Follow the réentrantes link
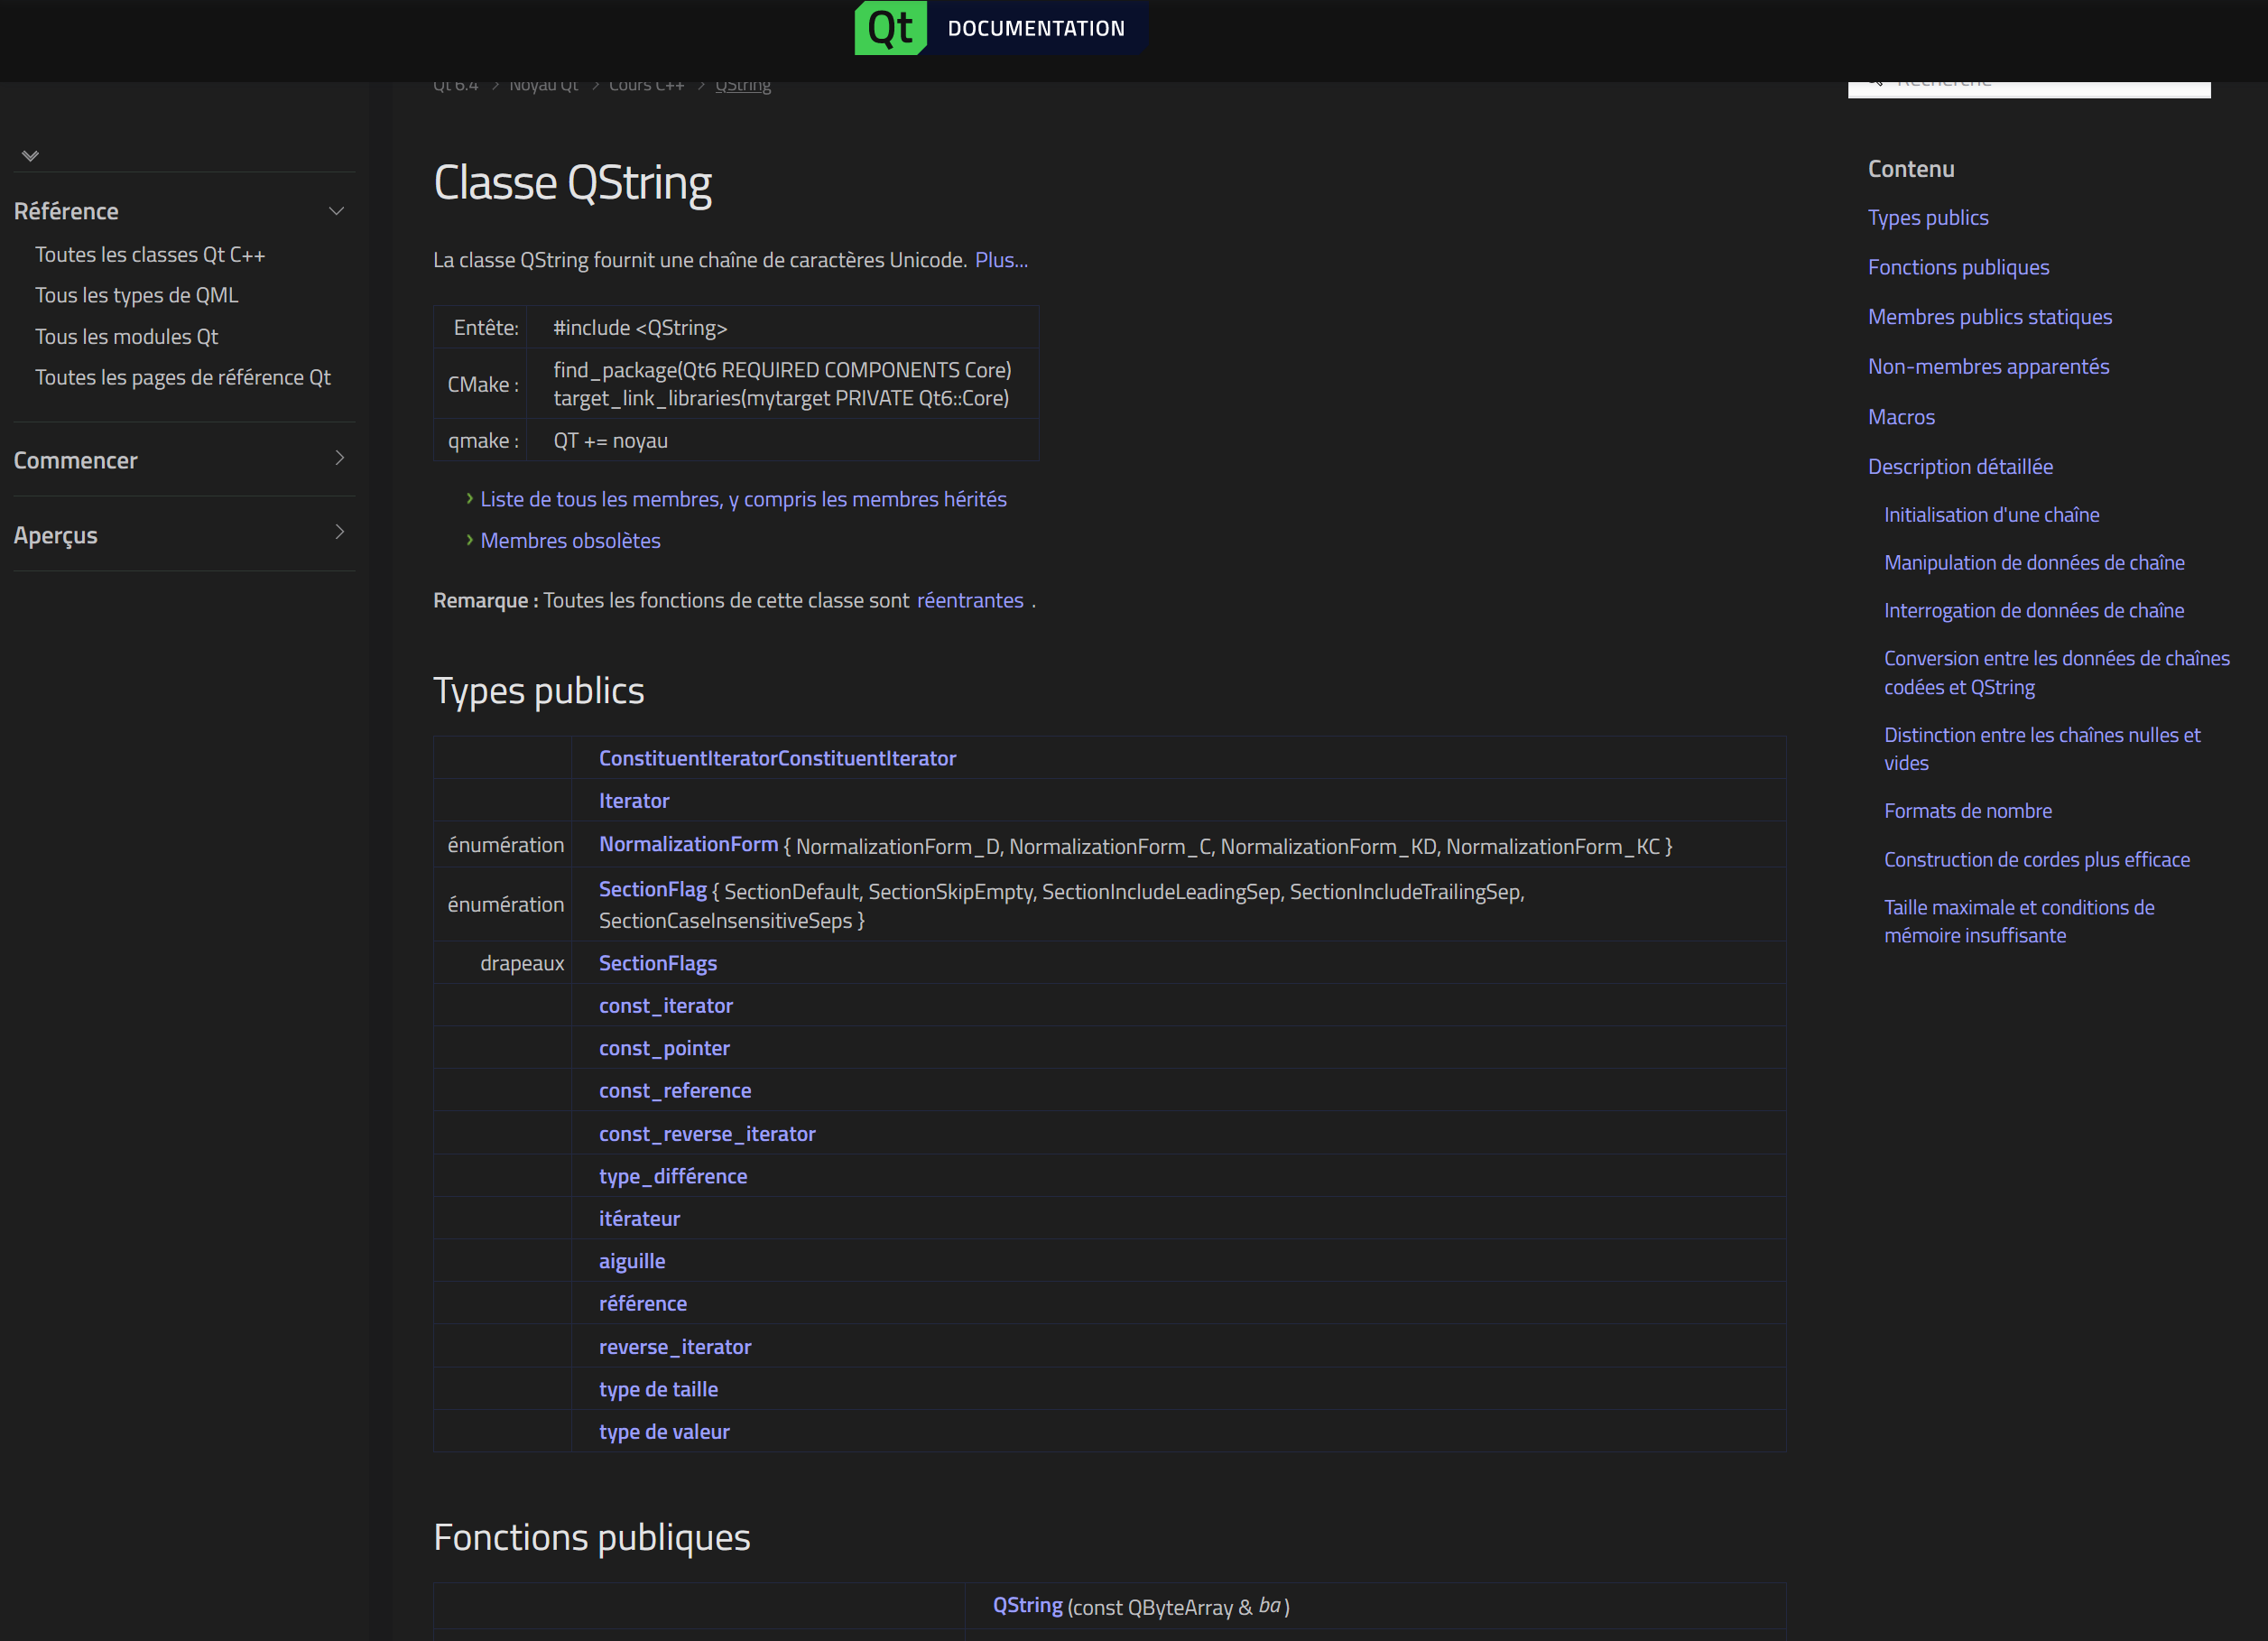The height and width of the screenshot is (1641, 2268). tap(969, 600)
